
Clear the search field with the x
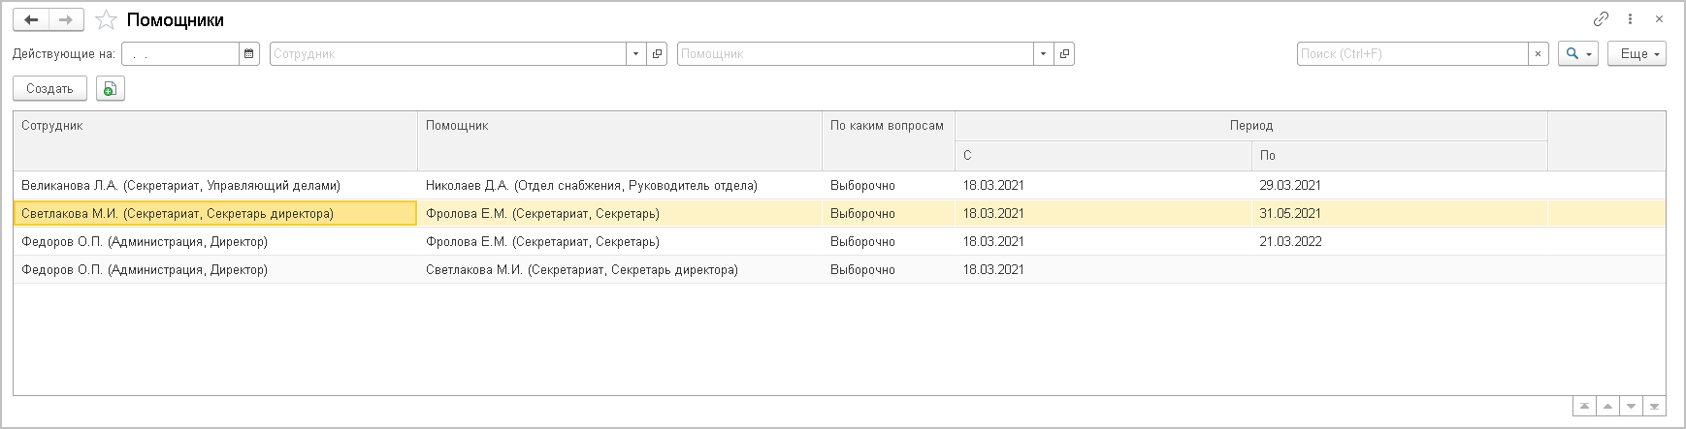click(1538, 54)
